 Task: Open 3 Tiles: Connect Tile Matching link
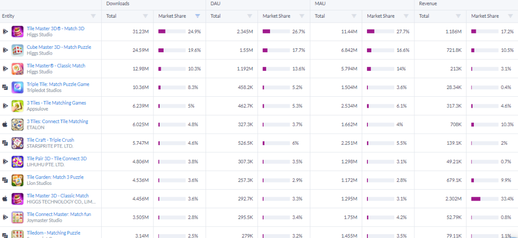coord(58,122)
